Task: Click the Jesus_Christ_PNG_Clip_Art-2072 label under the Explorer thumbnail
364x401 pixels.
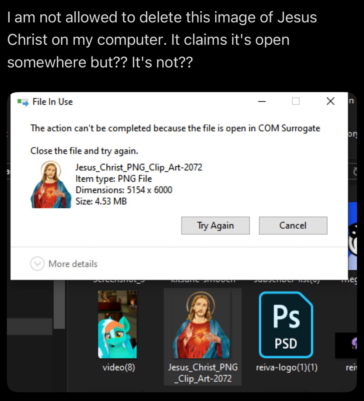Action: [203, 373]
